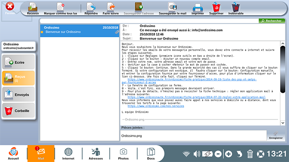Click sender name Ordissimo in header
The image size is (289, 162).
click(x=147, y=26)
